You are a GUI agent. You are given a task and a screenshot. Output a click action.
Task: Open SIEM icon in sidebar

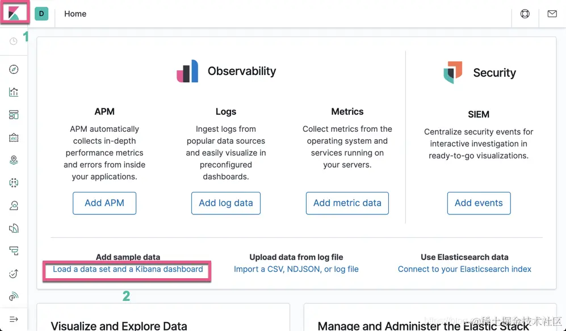[14, 296]
